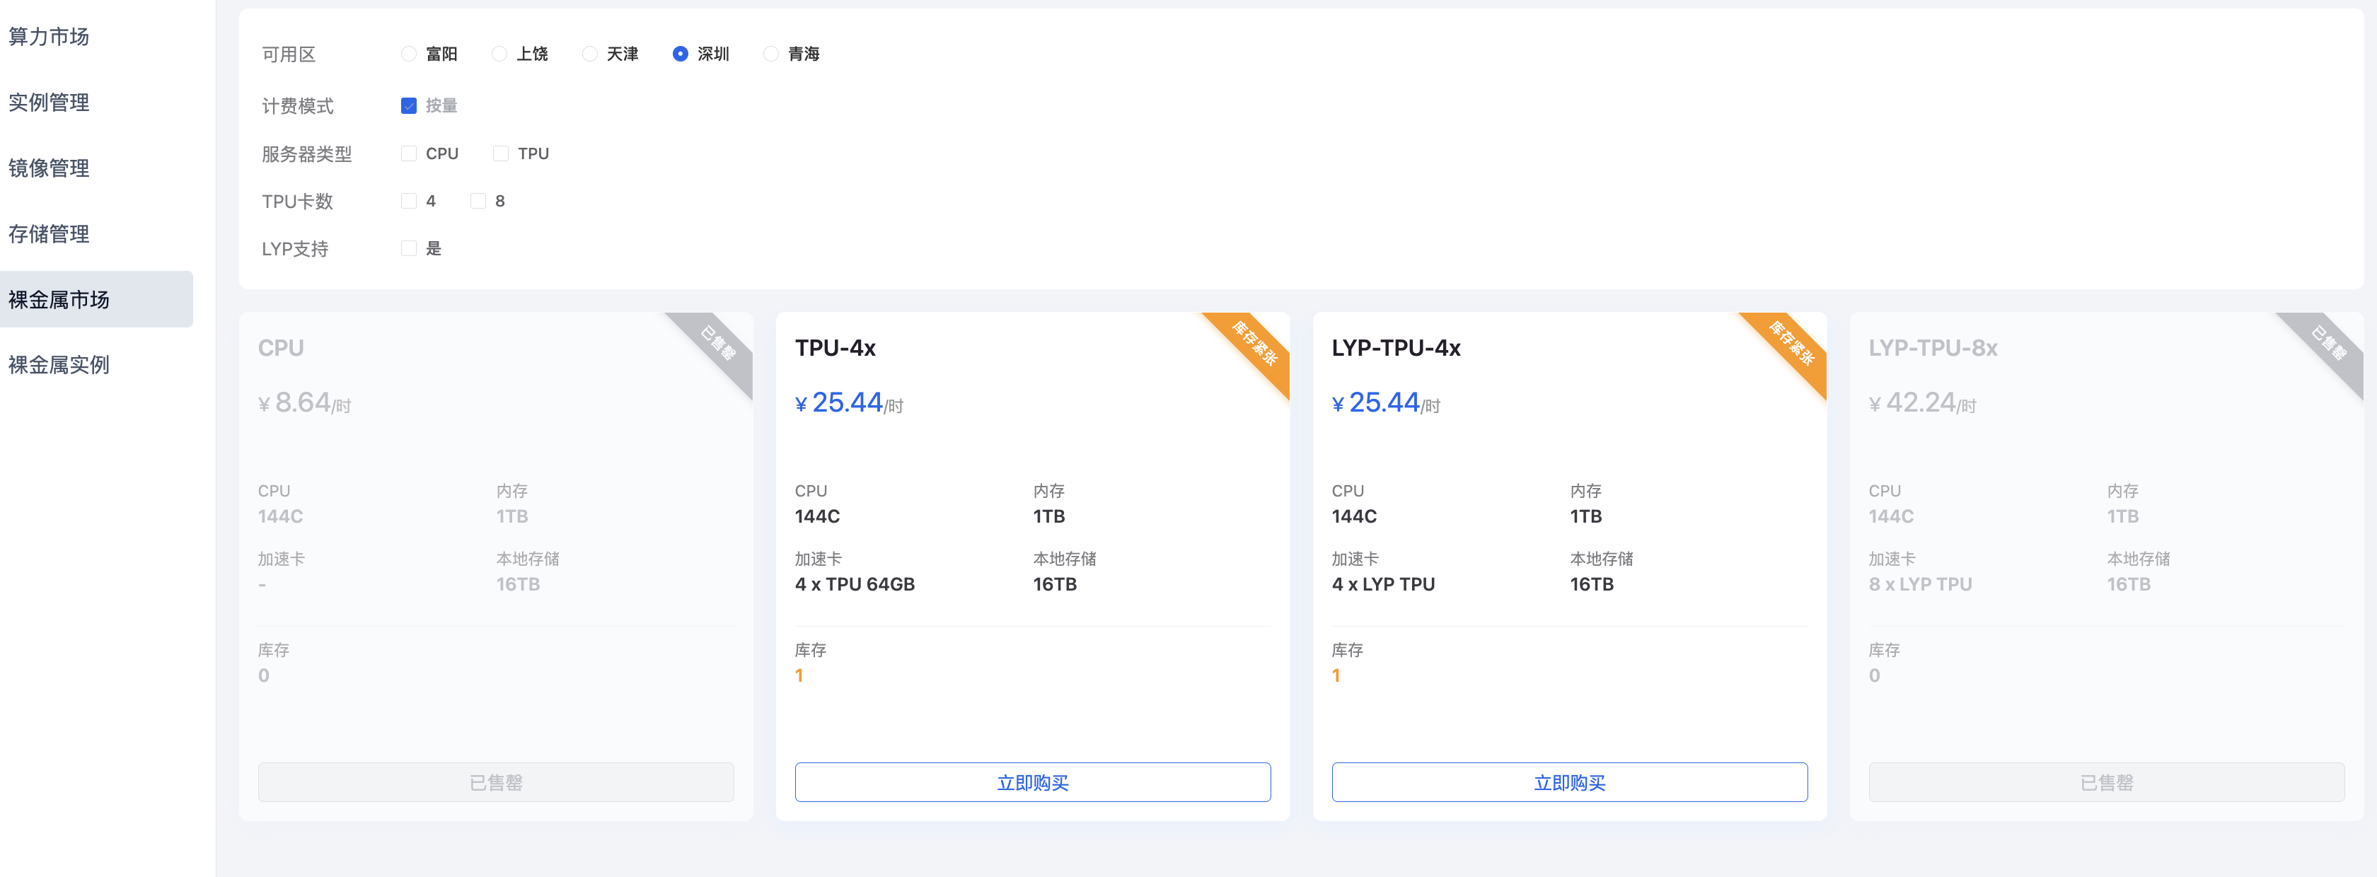Pick 青海 as availability zone
The image size is (2377, 877).
point(770,54)
